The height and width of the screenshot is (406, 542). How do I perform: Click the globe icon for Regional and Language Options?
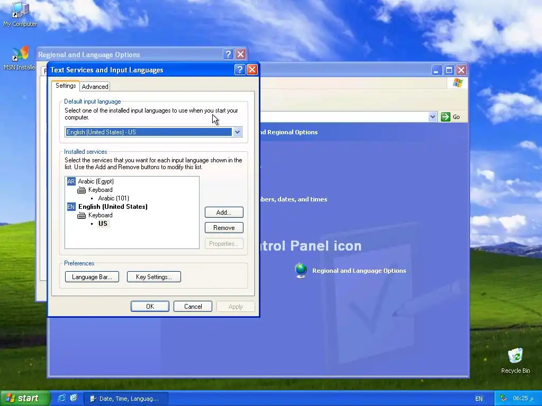pos(301,270)
